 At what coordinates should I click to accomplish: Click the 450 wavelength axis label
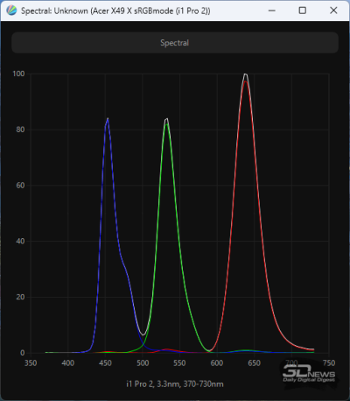click(x=105, y=363)
